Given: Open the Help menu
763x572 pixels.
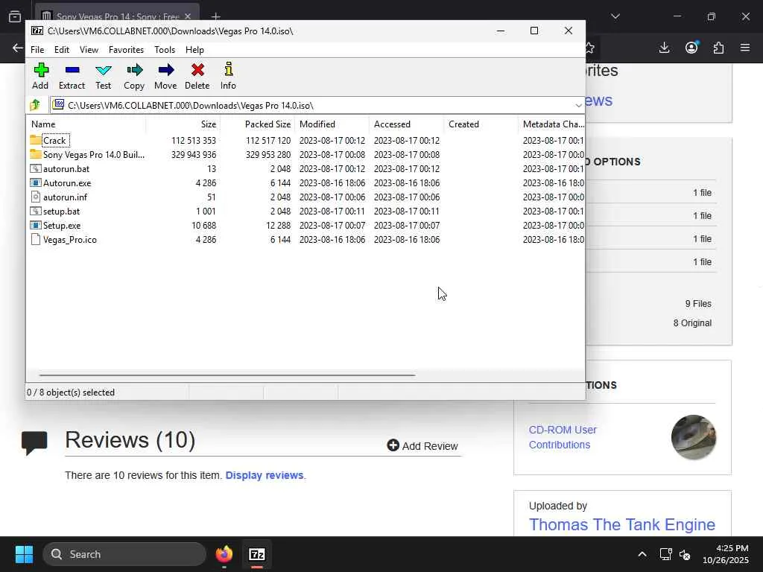Looking at the screenshot, I should pyautogui.click(x=194, y=50).
